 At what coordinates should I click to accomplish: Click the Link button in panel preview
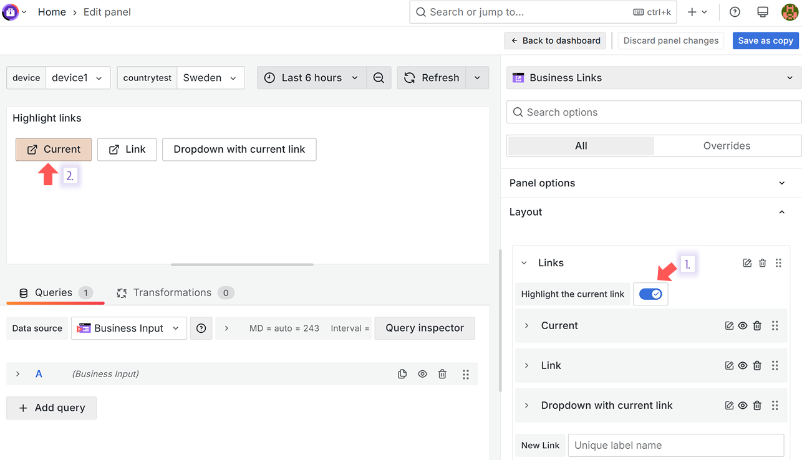pos(127,150)
